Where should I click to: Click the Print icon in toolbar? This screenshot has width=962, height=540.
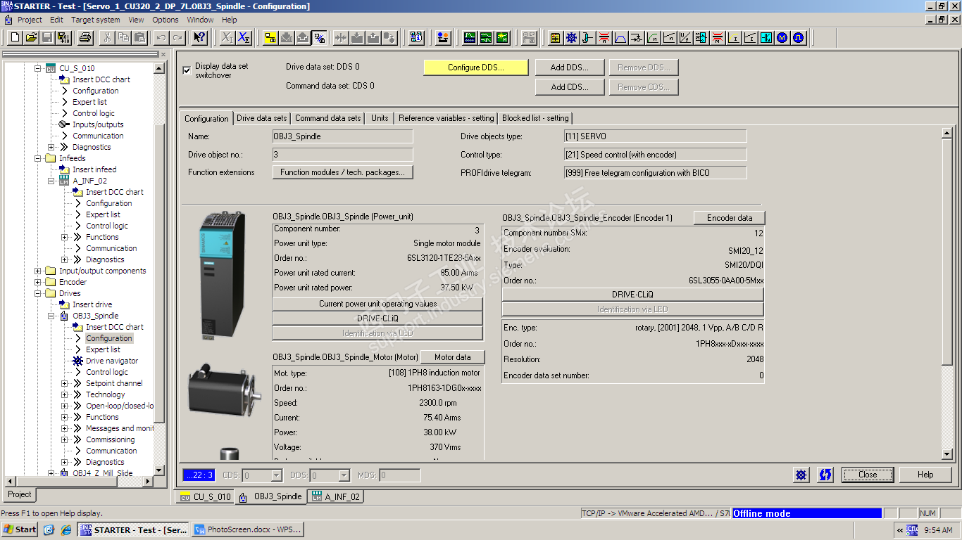[85, 37]
